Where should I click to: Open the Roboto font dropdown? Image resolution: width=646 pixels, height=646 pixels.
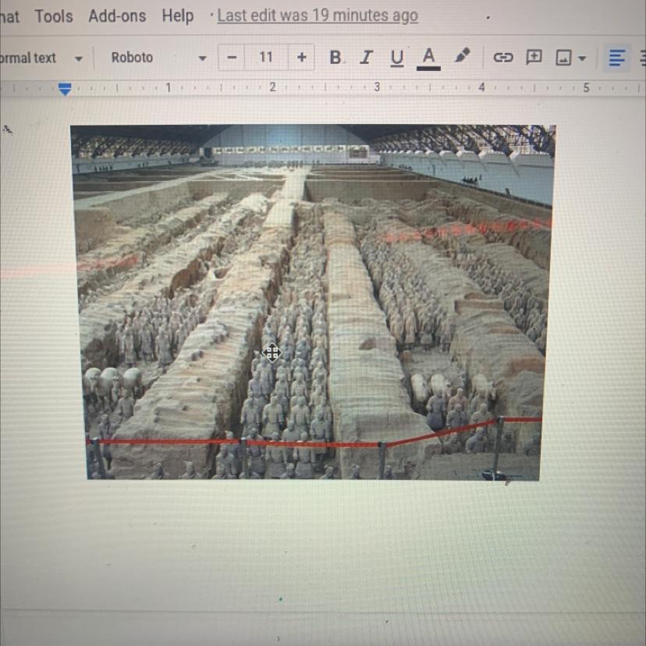158,58
